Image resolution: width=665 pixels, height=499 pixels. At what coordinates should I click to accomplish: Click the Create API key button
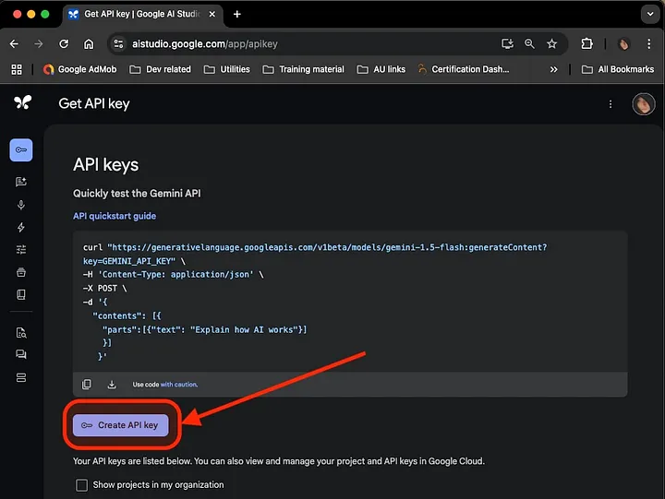coord(121,425)
